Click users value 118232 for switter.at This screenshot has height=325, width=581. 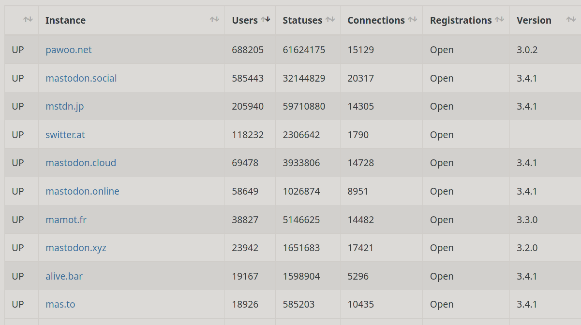point(248,135)
